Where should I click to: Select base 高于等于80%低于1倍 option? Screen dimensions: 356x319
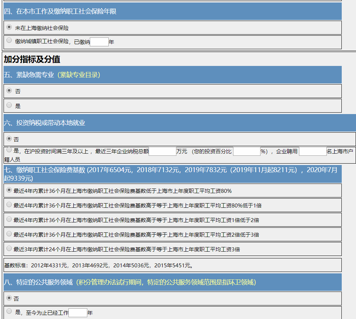(x=9, y=205)
